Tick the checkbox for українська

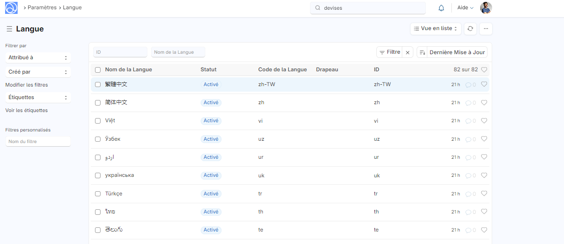pos(98,175)
